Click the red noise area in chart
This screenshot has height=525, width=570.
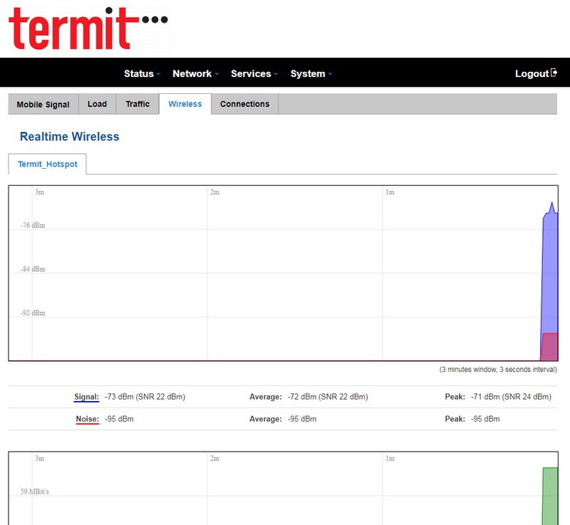pyautogui.click(x=549, y=347)
